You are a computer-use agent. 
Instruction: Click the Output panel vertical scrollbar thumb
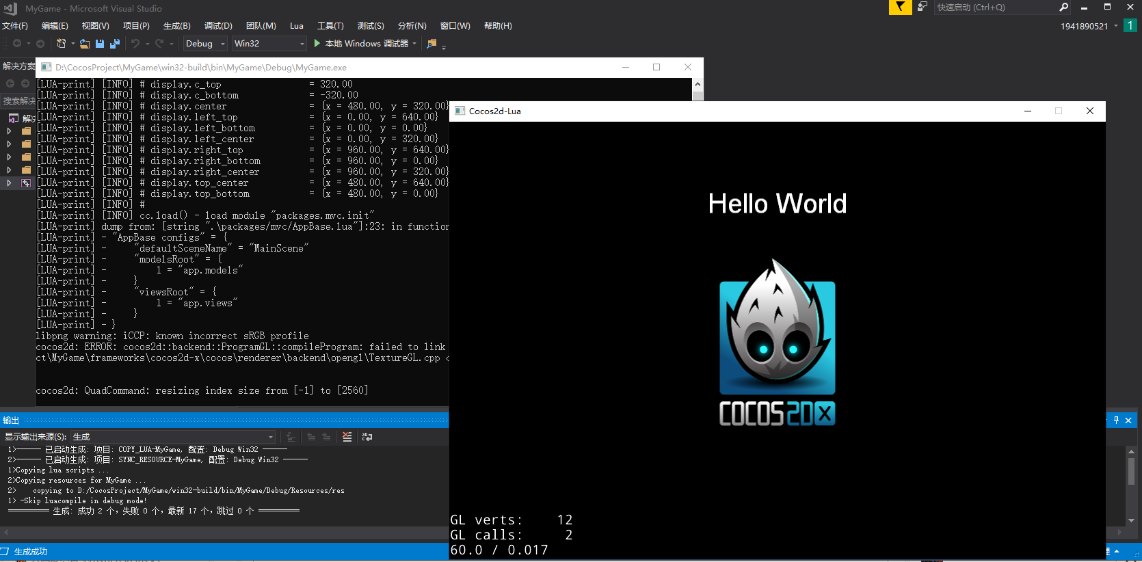(x=1131, y=472)
